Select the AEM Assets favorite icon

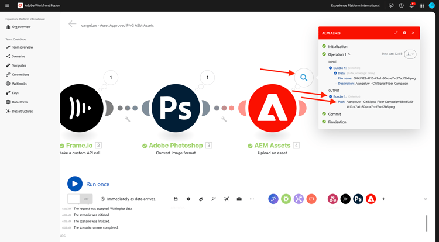371,199
